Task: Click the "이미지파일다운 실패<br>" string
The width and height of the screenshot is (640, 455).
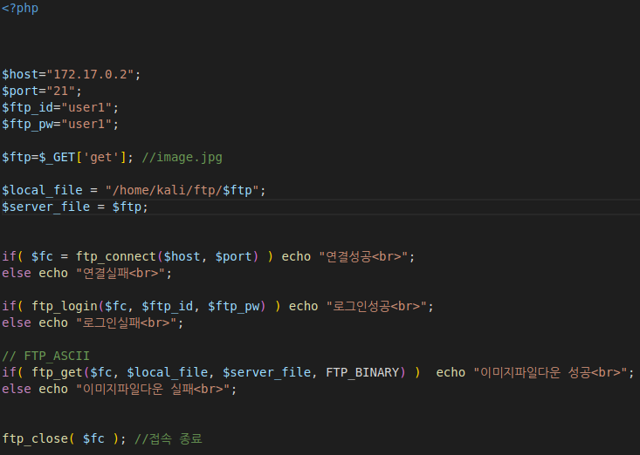Action: [153, 389]
